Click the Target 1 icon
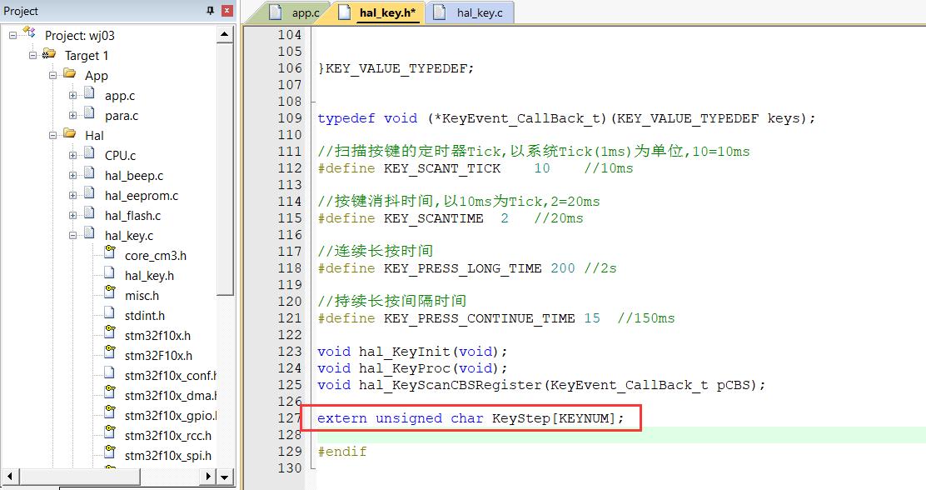Image resolution: width=926 pixels, height=490 pixels. coord(49,54)
